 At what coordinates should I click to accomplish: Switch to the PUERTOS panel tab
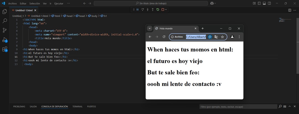click(92, 107)
